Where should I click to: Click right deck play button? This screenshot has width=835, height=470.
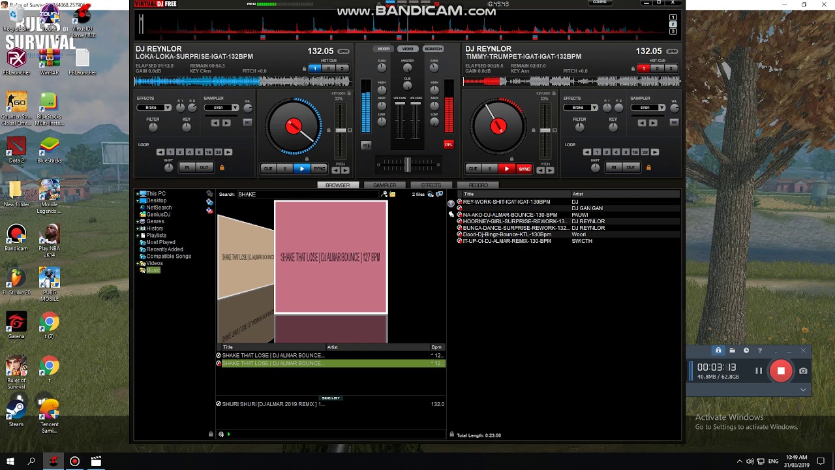click(x=507, y=169)
